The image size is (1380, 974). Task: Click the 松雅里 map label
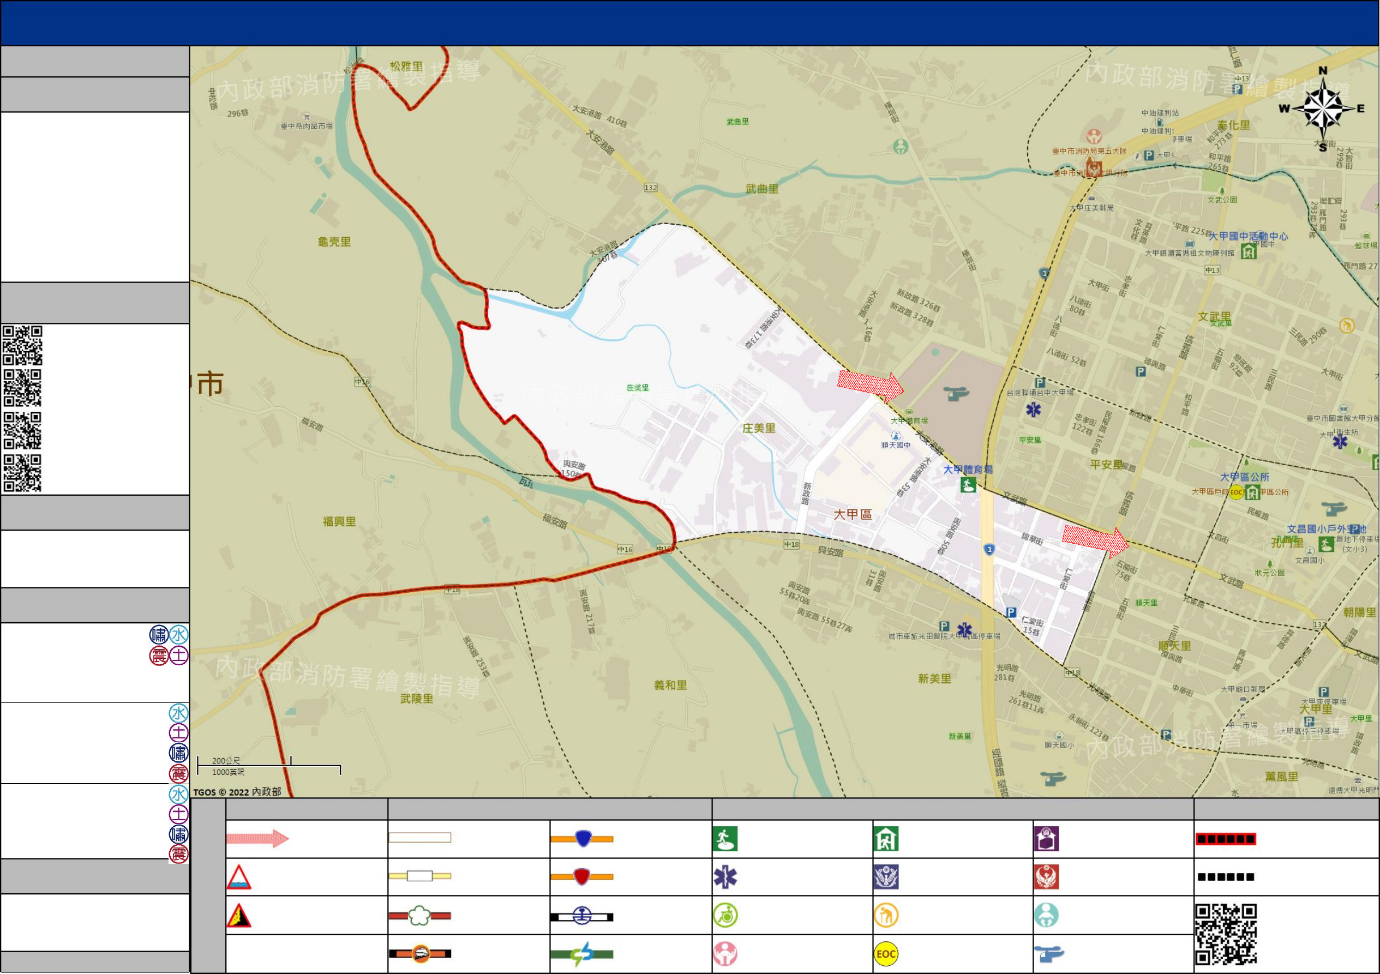click(406, 66)
